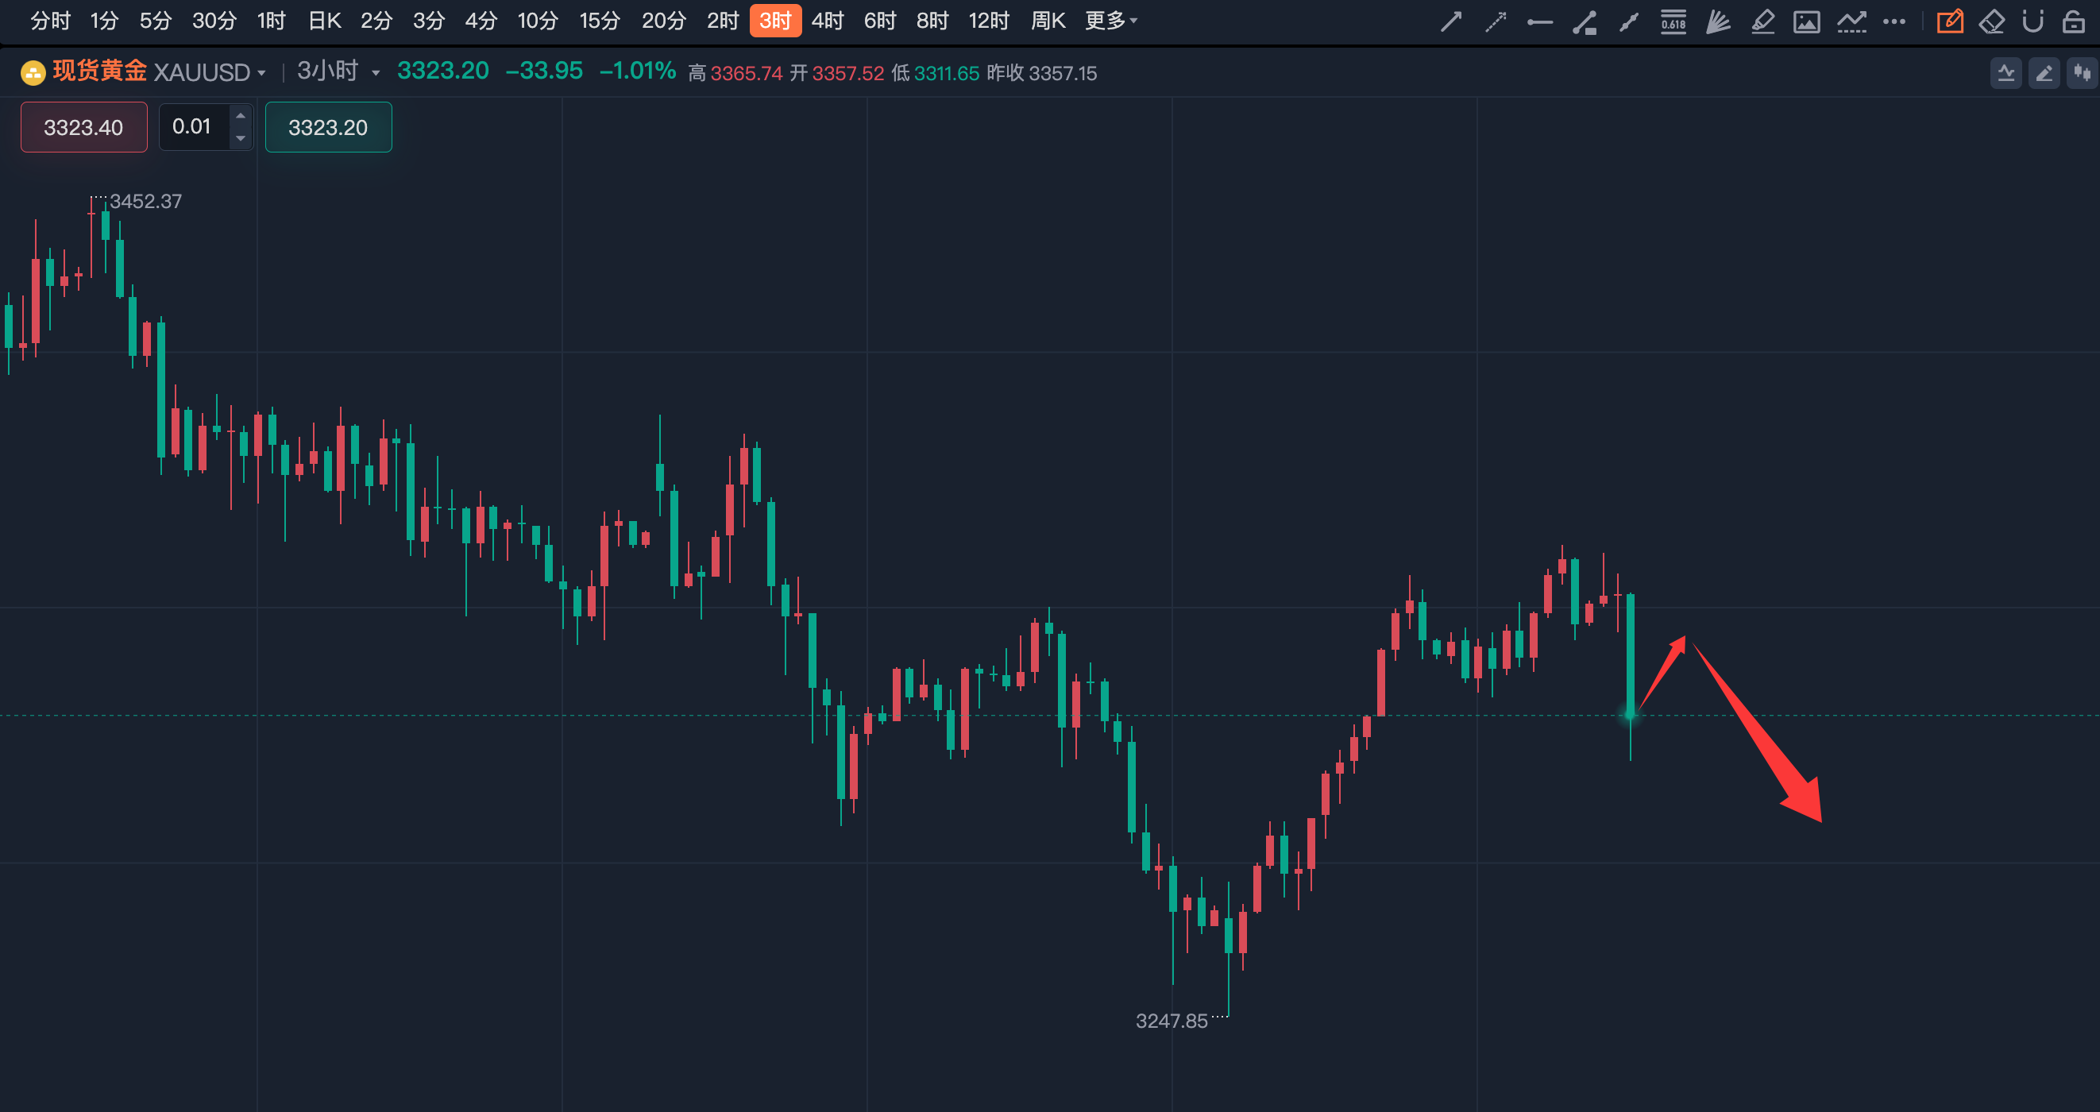Select the eraser tool to clear drawings
The width and height of the screenshot is (2100, 1112).
1991,21
